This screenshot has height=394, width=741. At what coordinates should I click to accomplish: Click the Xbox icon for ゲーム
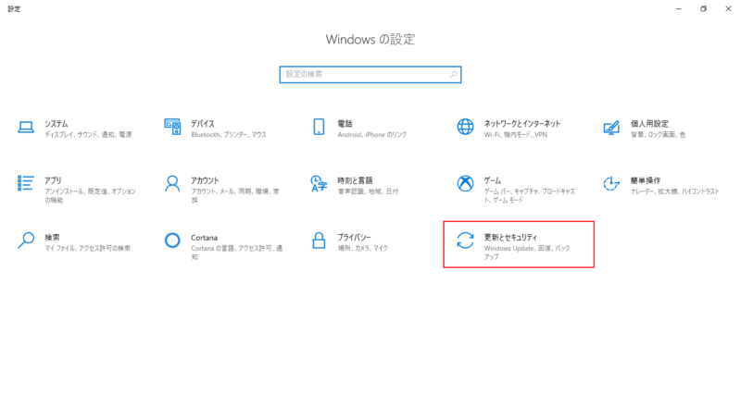click(x=465, y=183)
